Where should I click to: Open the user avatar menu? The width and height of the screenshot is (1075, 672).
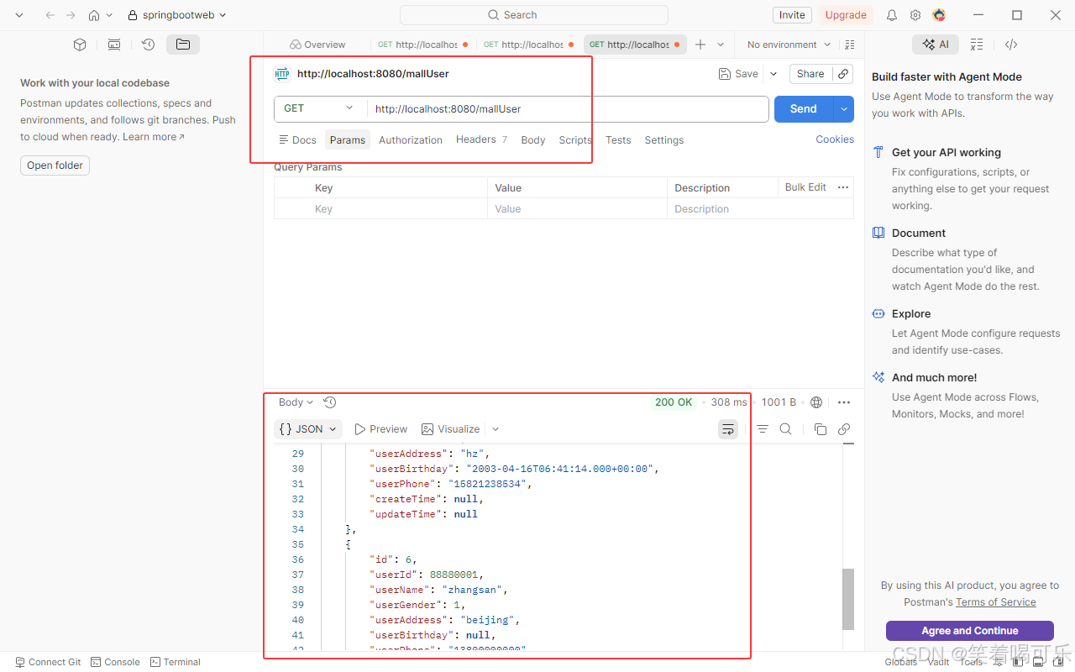939,15
